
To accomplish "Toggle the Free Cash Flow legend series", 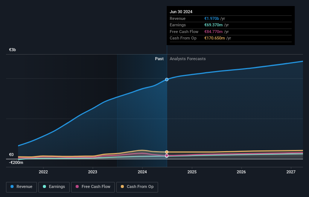I will pyautogui.click(x=93, y=187).
